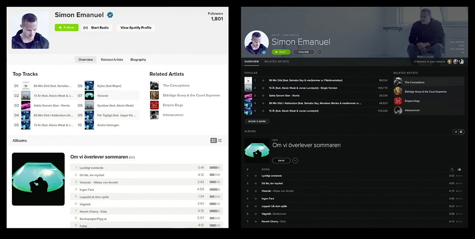Click plus icon beside Loppet/ Låt dom spilla in dark layout
The height and width of the screenshot is (239, 475).
click(x=256, y=206)
